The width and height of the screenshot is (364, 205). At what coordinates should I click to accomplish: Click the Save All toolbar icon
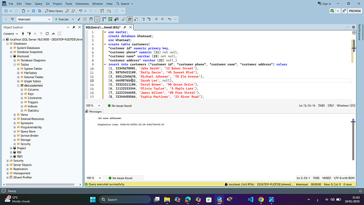39,11
